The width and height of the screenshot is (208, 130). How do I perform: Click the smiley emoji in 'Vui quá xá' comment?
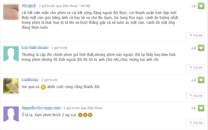43,87
